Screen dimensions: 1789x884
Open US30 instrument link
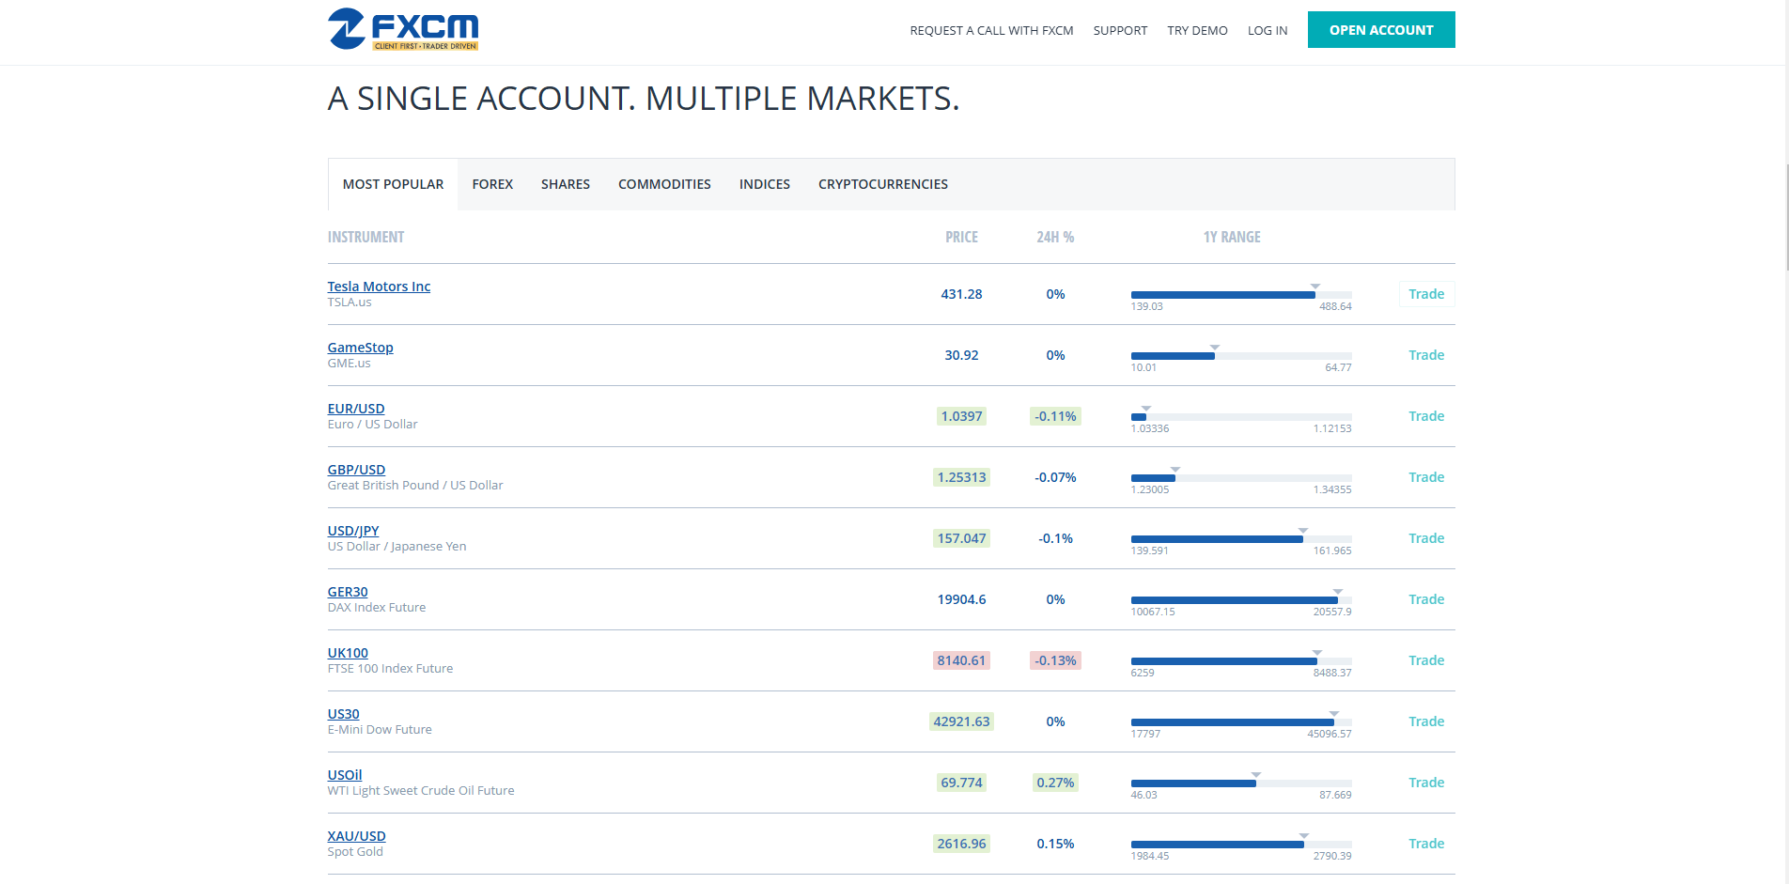(x=343, y=714)
